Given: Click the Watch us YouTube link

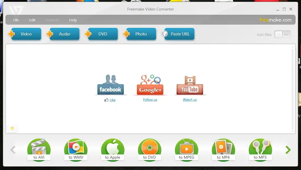Looking at the screenshot, I should click(x=190, y=100).
